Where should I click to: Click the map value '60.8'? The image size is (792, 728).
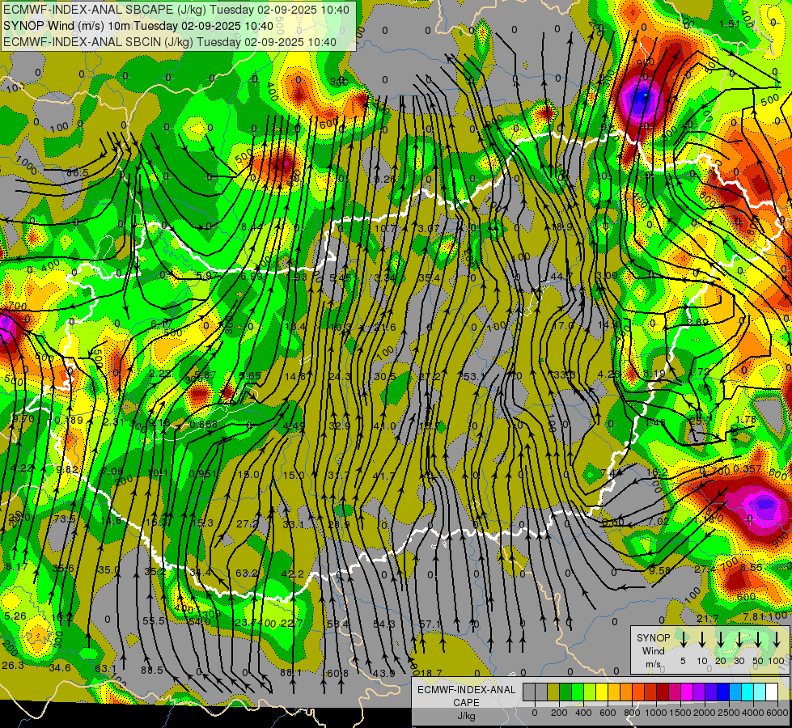click(338, 674)
